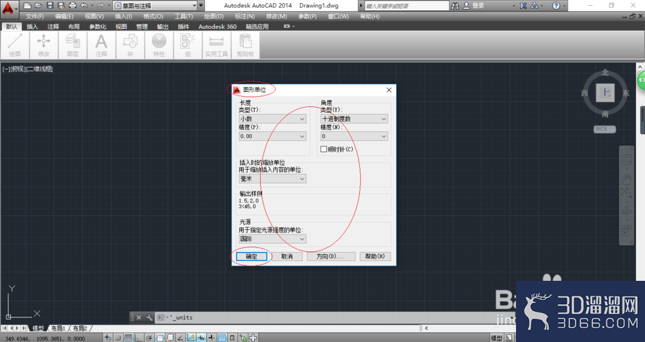Close the 图形单位 dialog
The image size is (645, 342).
point(389,90)
